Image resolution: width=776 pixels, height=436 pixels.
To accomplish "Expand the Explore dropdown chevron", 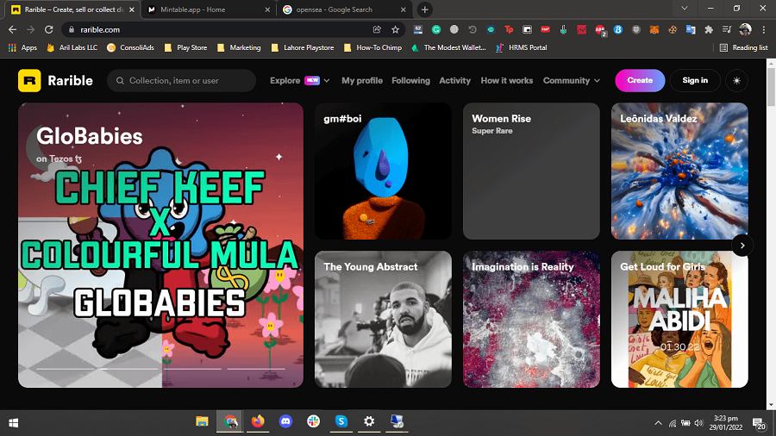I will 327,81.
